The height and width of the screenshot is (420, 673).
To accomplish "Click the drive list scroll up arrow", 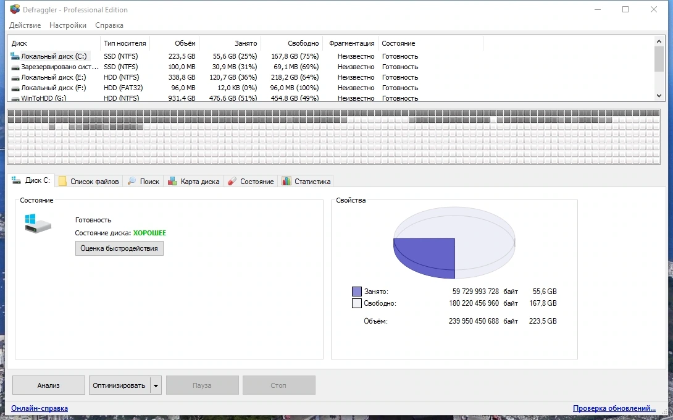I will click(659, 41).
